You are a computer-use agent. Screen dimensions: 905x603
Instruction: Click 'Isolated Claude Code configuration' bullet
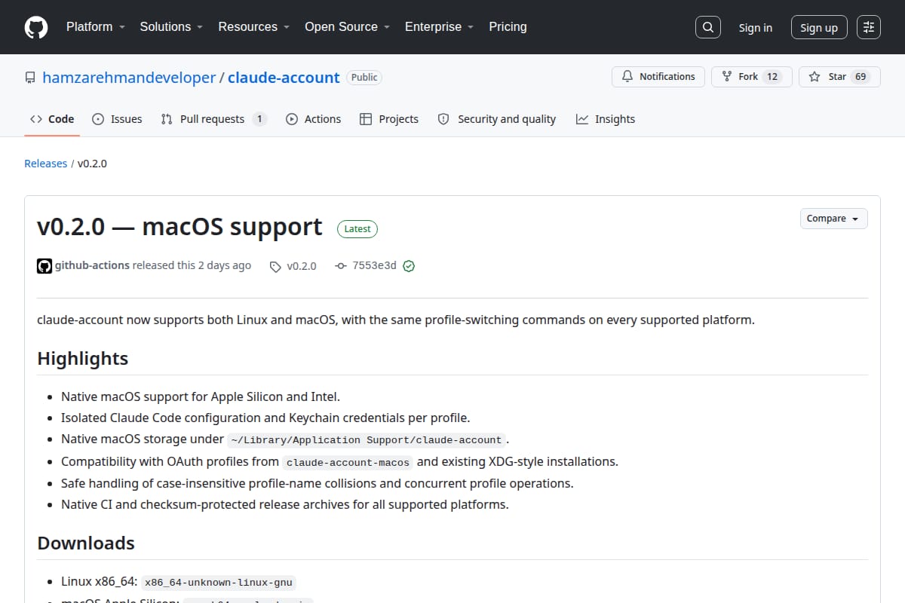coord(265,418)
